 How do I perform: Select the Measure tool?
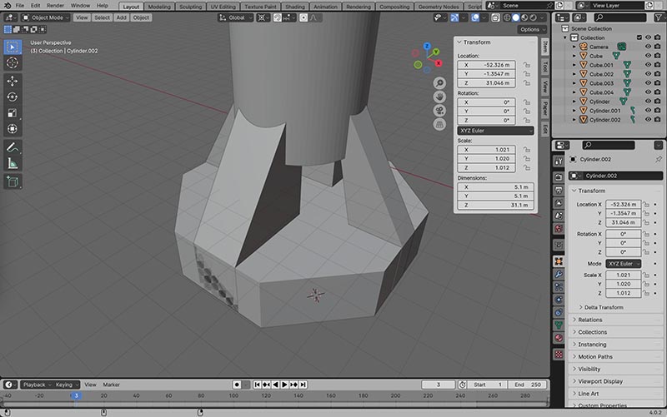[x=13, y=163]
